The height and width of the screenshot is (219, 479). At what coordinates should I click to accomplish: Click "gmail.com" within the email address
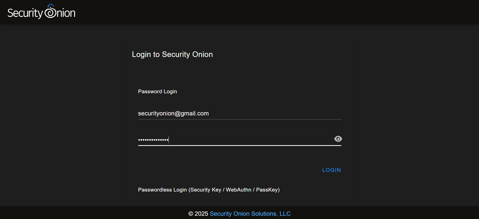pos(195,113)
